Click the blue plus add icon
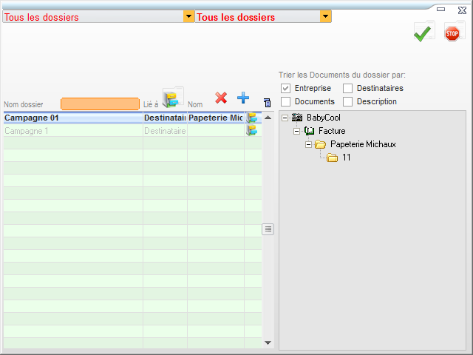Image resolution: width=473 pixels, height=355 pixels. 243,98
